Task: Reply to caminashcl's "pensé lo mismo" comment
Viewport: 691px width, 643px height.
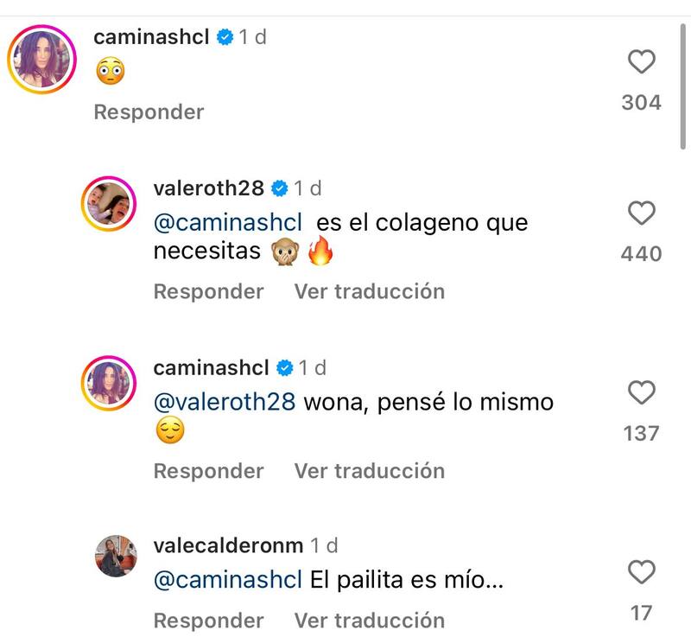Action: pyautogui.click(x=208, y=471)
